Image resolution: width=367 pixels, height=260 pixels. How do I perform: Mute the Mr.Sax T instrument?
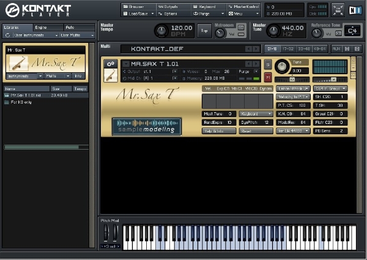coord(267,77)
